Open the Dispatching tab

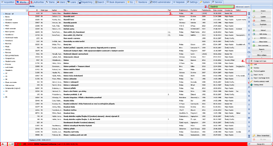[86, 2]
